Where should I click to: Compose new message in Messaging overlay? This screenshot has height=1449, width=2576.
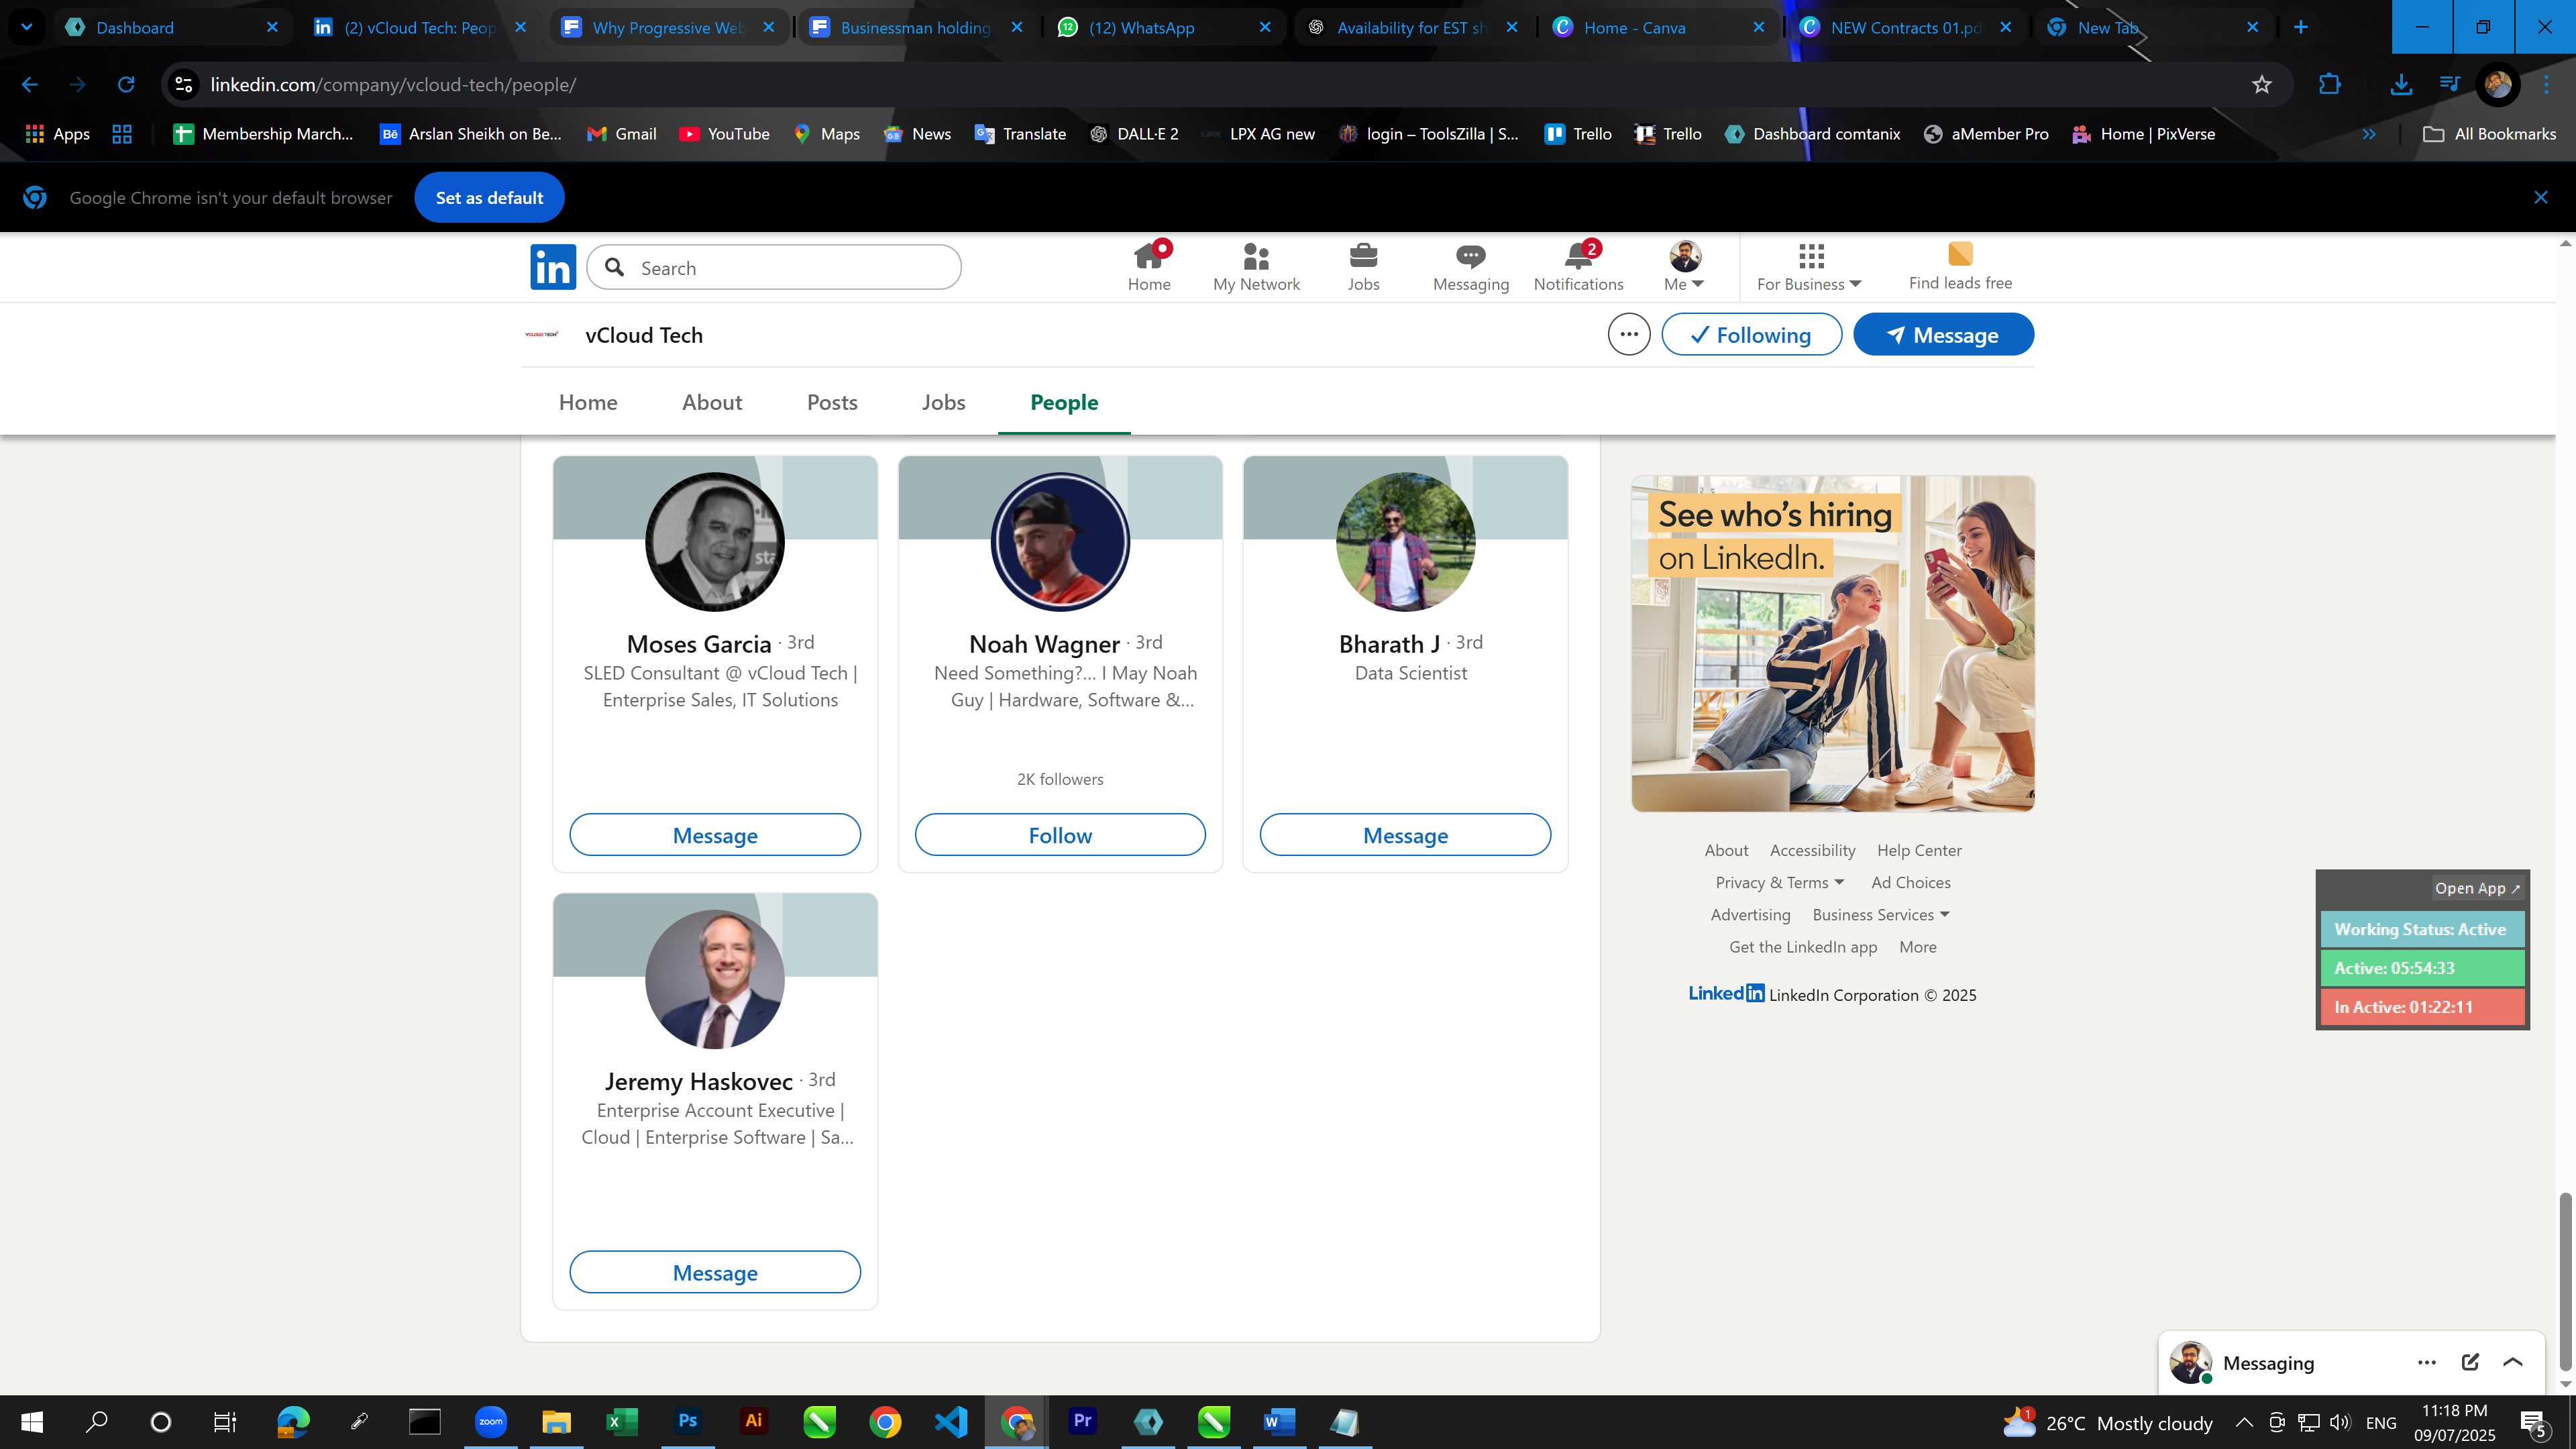point(2470,1362)
